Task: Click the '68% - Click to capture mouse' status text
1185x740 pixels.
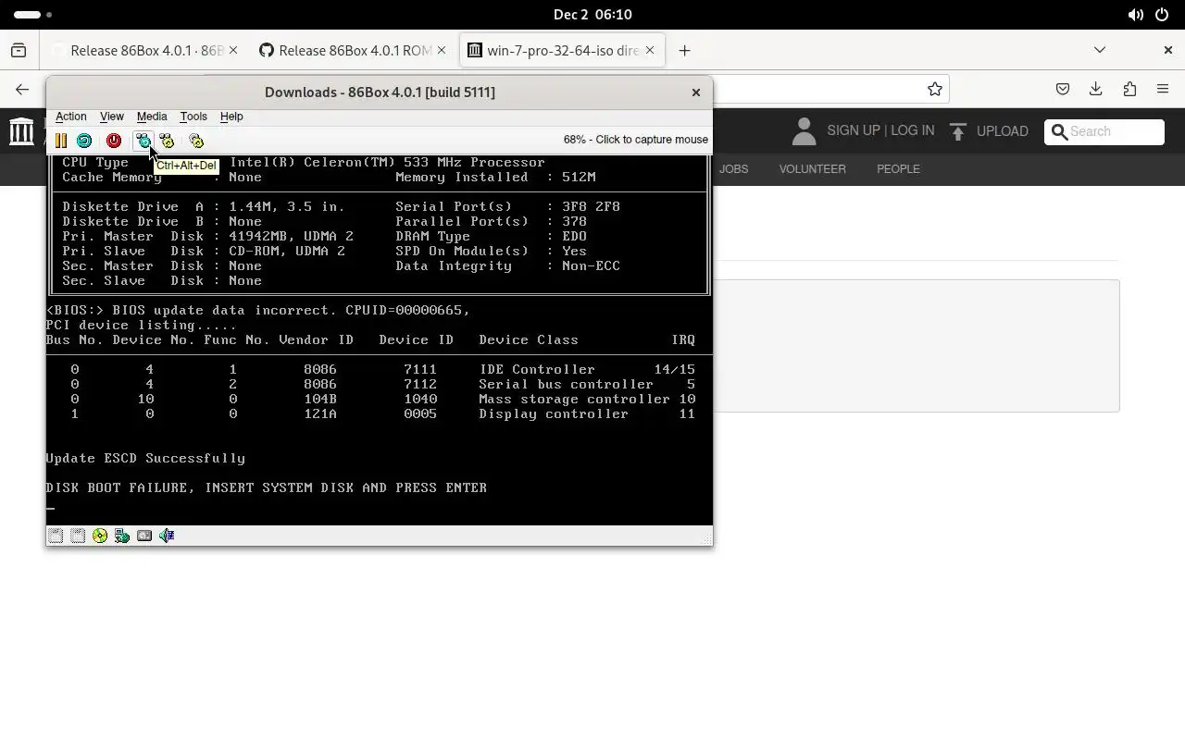Action: pyautogui.click(x=636, y=140)
